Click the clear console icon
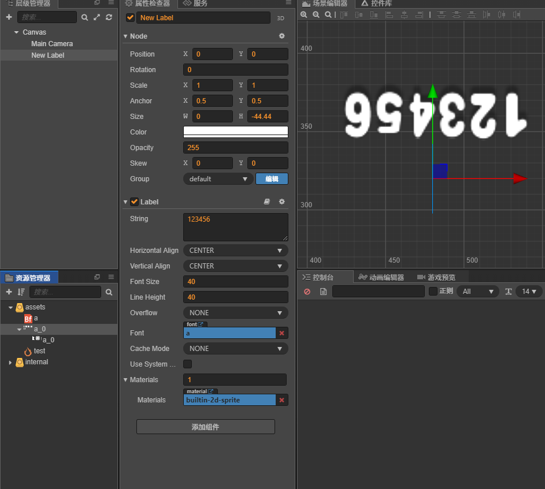The image size is (545, 489). click(x=307, y=292)
